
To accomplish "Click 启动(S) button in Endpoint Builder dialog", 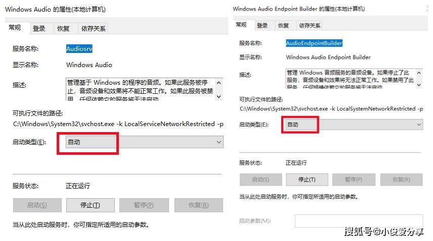I will [x=261, y=179].
